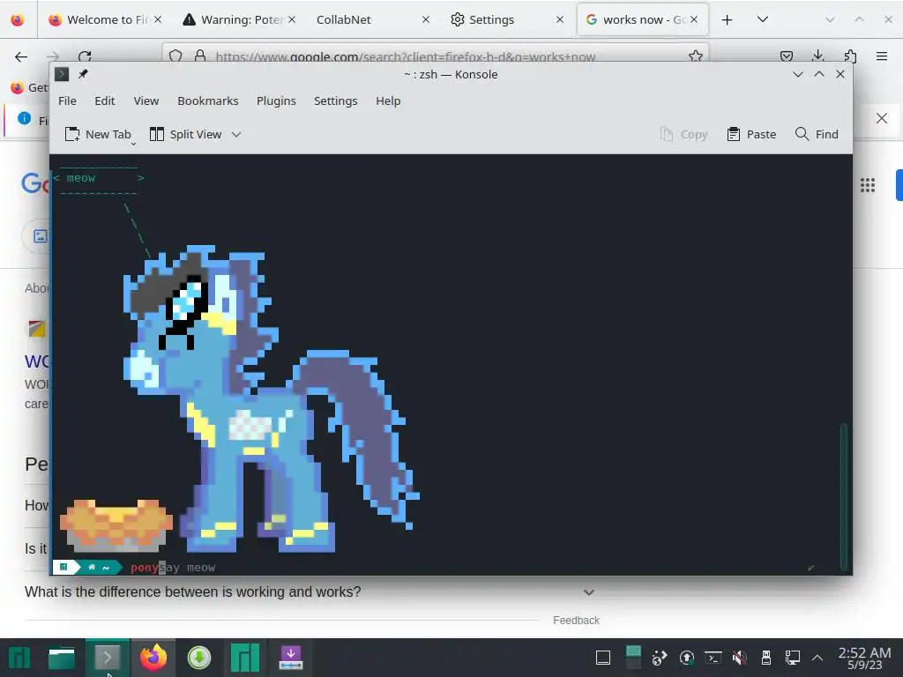Screen dimensions: 903x677
Task: Open the Bookmarks menu in Konsole
Action: tap(208, 100)
